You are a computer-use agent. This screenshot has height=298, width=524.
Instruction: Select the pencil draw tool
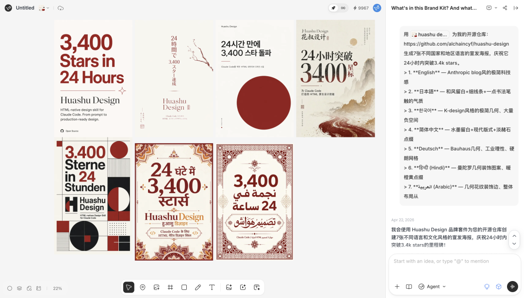pyautogui.click(x=198, y=287)
